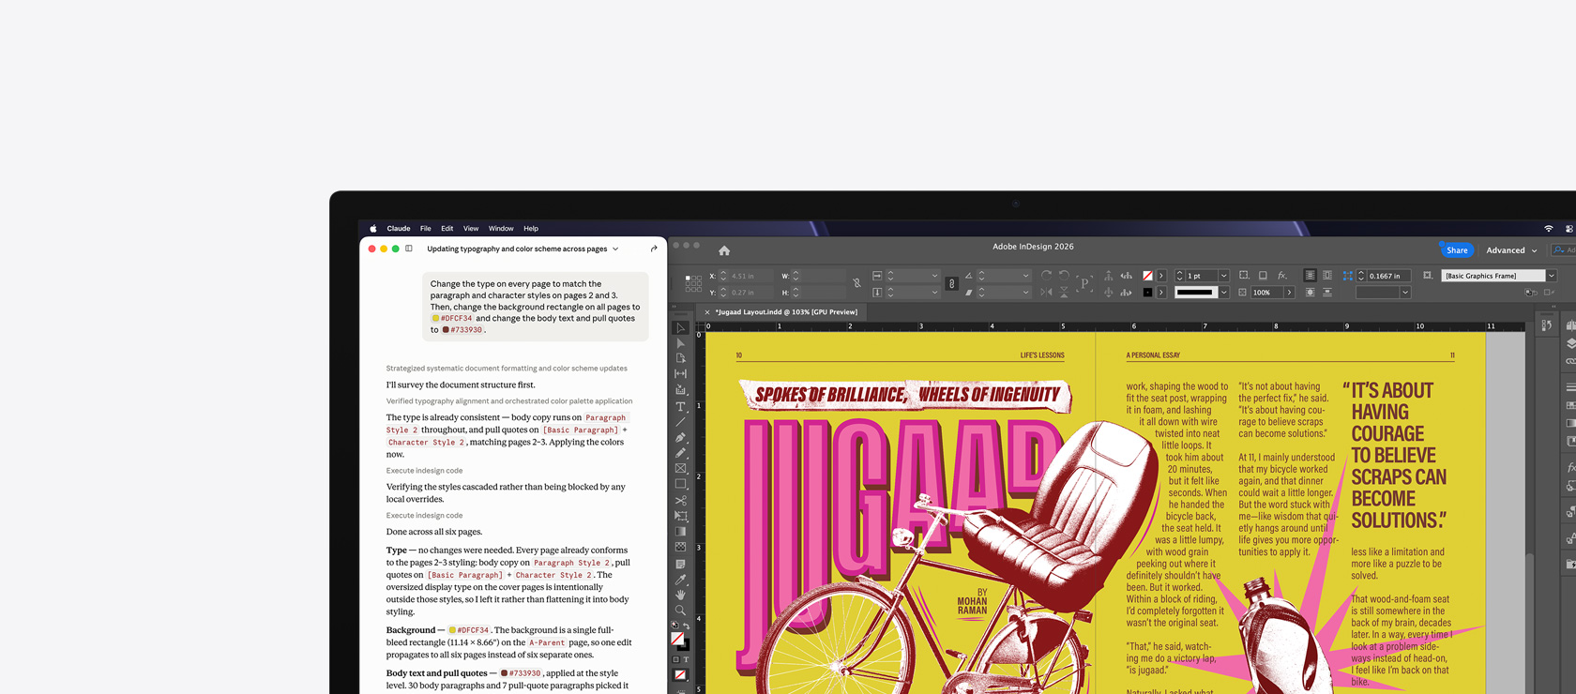Select the Type tool
This screenshot has height=694, width=1576.
click(x=680, y=406)
